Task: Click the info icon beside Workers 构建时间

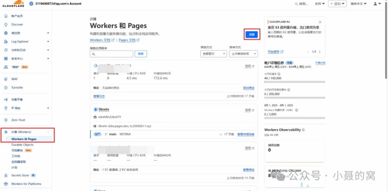Action: (x=296, y=110)
